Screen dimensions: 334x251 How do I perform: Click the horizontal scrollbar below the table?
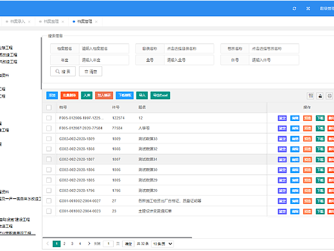(117, 237)
